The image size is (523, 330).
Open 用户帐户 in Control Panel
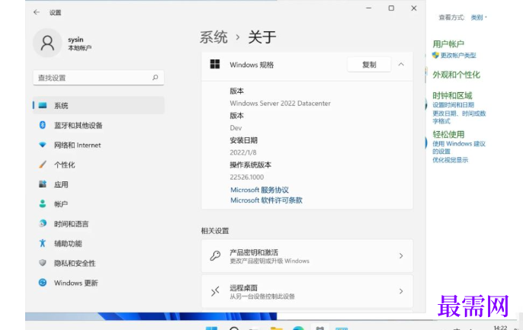click(448, 43)
